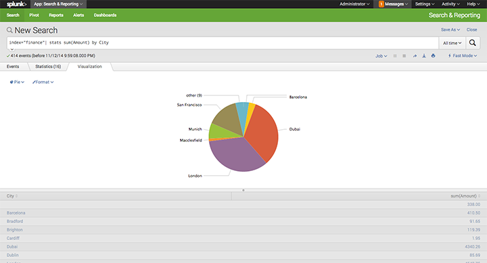487x263 pixels.
Task: Click the share job arrow icon
Action: coord(415,56)
